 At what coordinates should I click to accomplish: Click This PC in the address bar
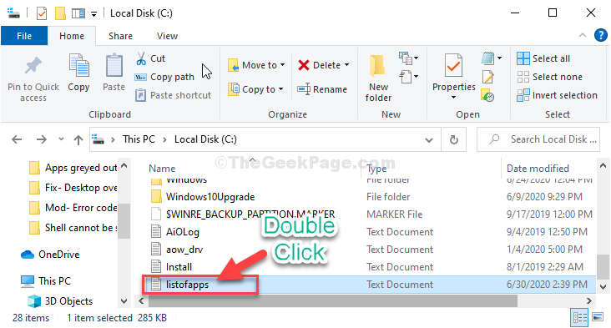139,139
